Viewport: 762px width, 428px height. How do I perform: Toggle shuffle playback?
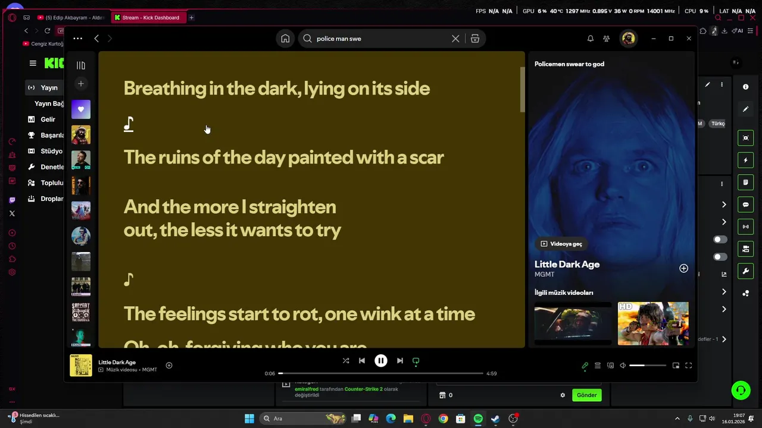click(x=346, y=361)
